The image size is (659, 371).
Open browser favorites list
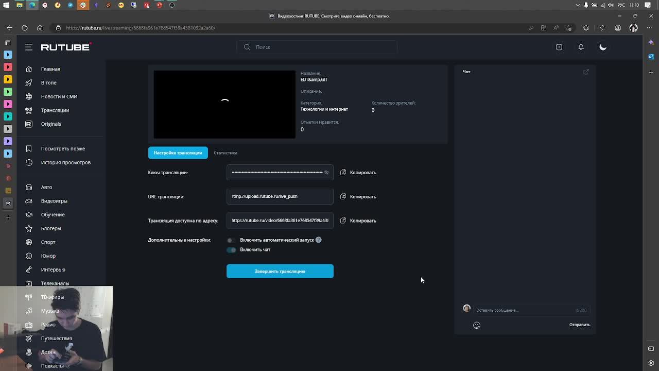pos(603,28)
